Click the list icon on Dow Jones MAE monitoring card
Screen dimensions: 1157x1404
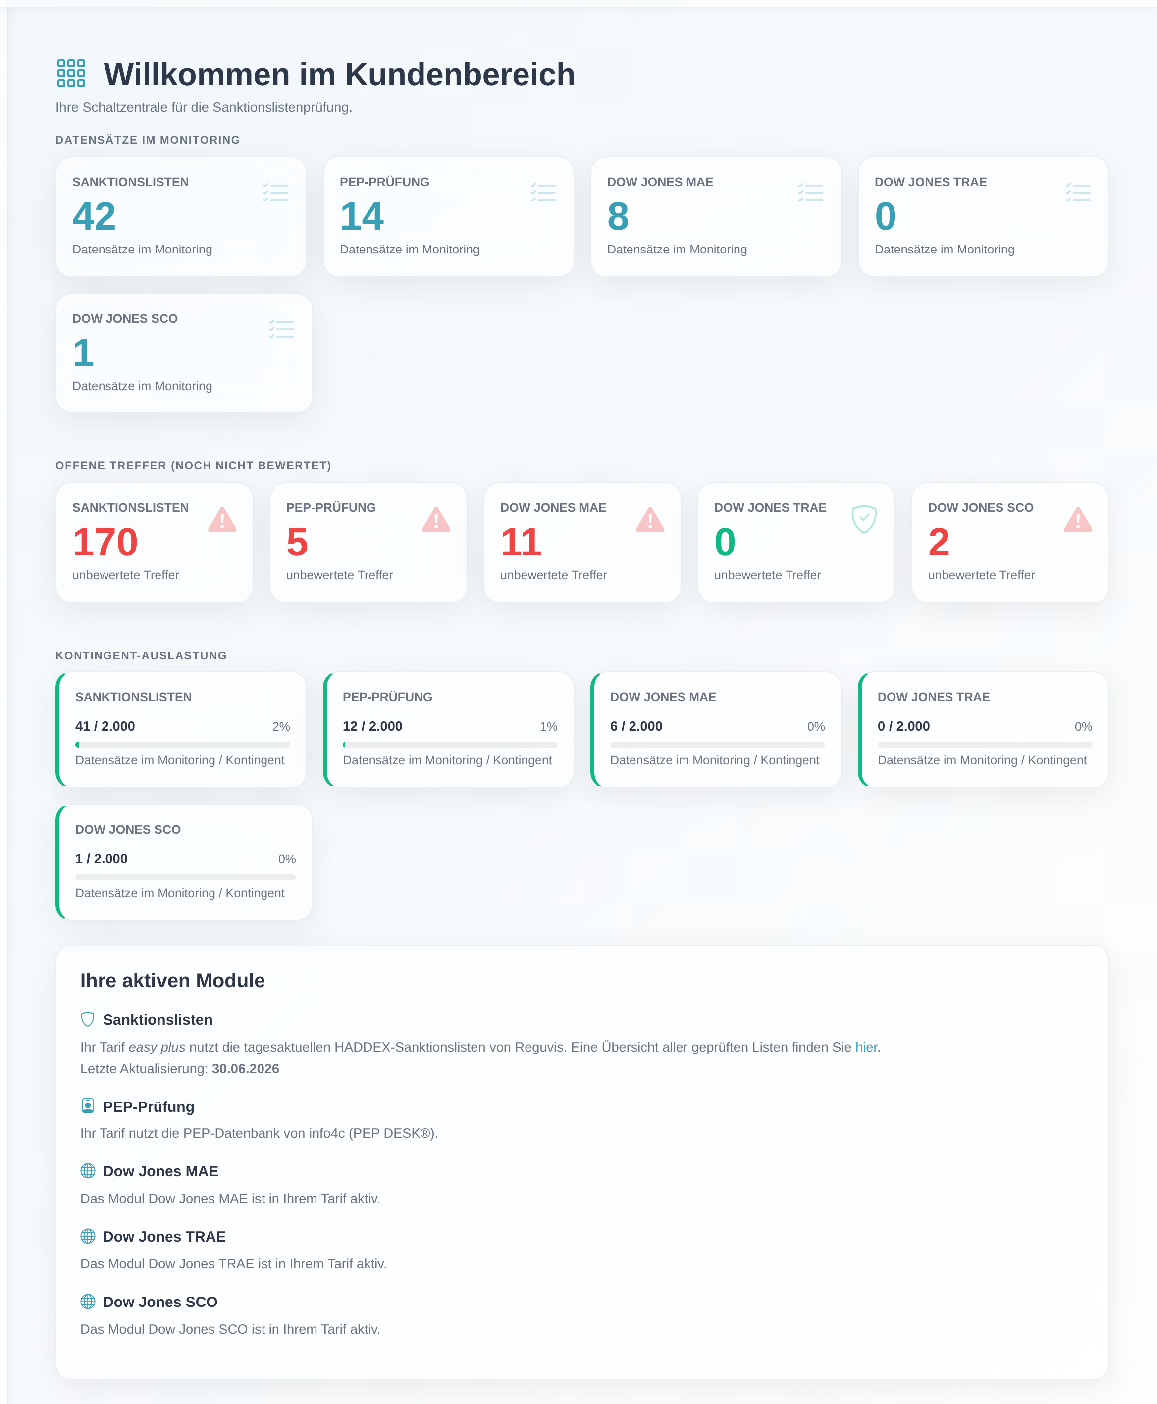[810, 193]
